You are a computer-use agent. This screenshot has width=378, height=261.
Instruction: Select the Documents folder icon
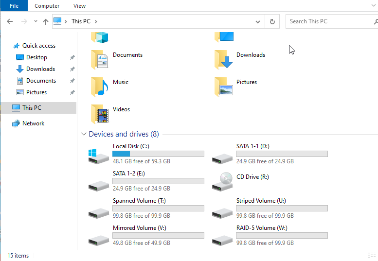[99, 60]
